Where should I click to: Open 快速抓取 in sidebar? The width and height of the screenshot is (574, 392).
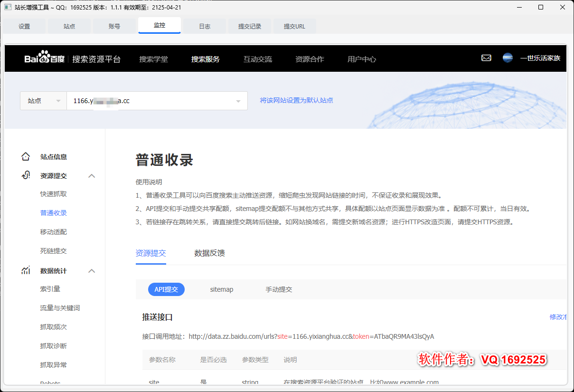(x=54, y=194)
